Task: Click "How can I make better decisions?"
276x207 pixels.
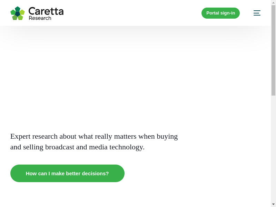Action: [67, 173]
